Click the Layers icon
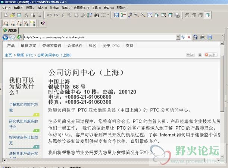Viewport: 228px width, 168px height. pos(170,15)
